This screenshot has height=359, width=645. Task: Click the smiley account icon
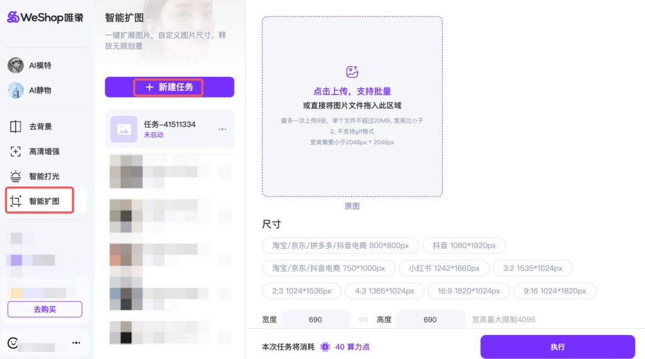tap(13, 343)
